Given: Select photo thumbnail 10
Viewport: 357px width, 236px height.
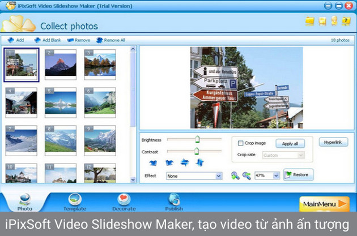Looking at the screenshot, I should pyautogui.click(x=21, y=173).
